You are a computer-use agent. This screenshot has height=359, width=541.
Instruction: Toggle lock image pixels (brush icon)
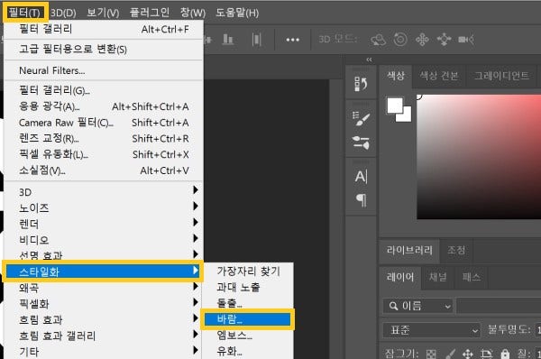coord(450,354)
